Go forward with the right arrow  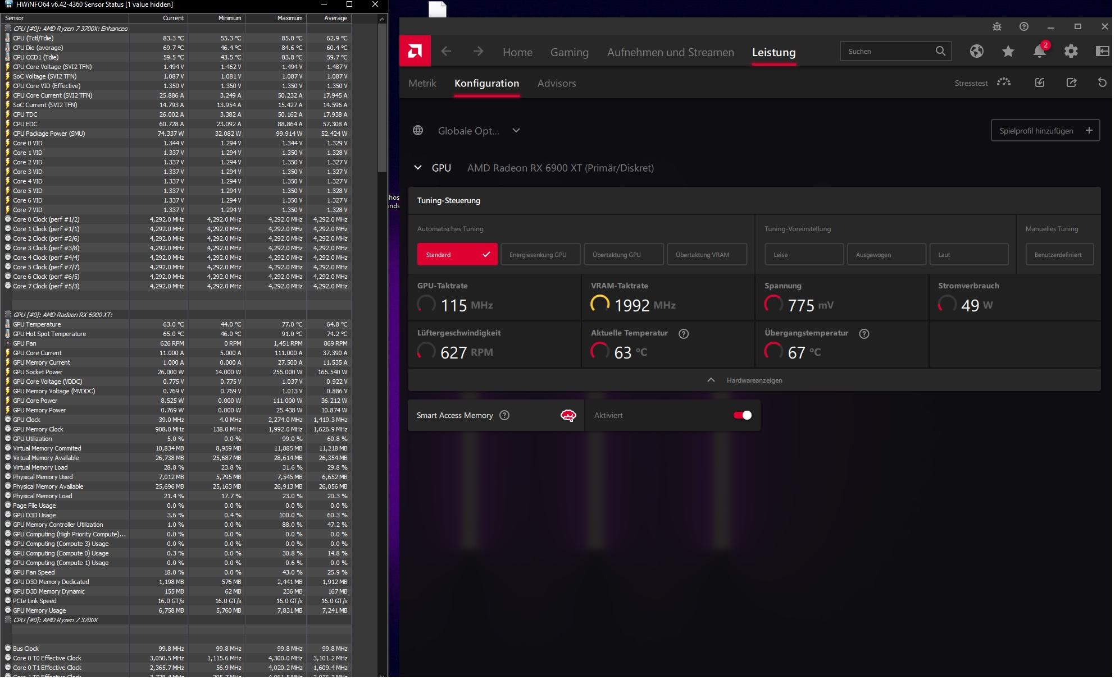click(x=479, y=52)
